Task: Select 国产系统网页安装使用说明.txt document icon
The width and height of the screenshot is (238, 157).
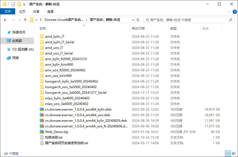Action: tap(42, 143)
